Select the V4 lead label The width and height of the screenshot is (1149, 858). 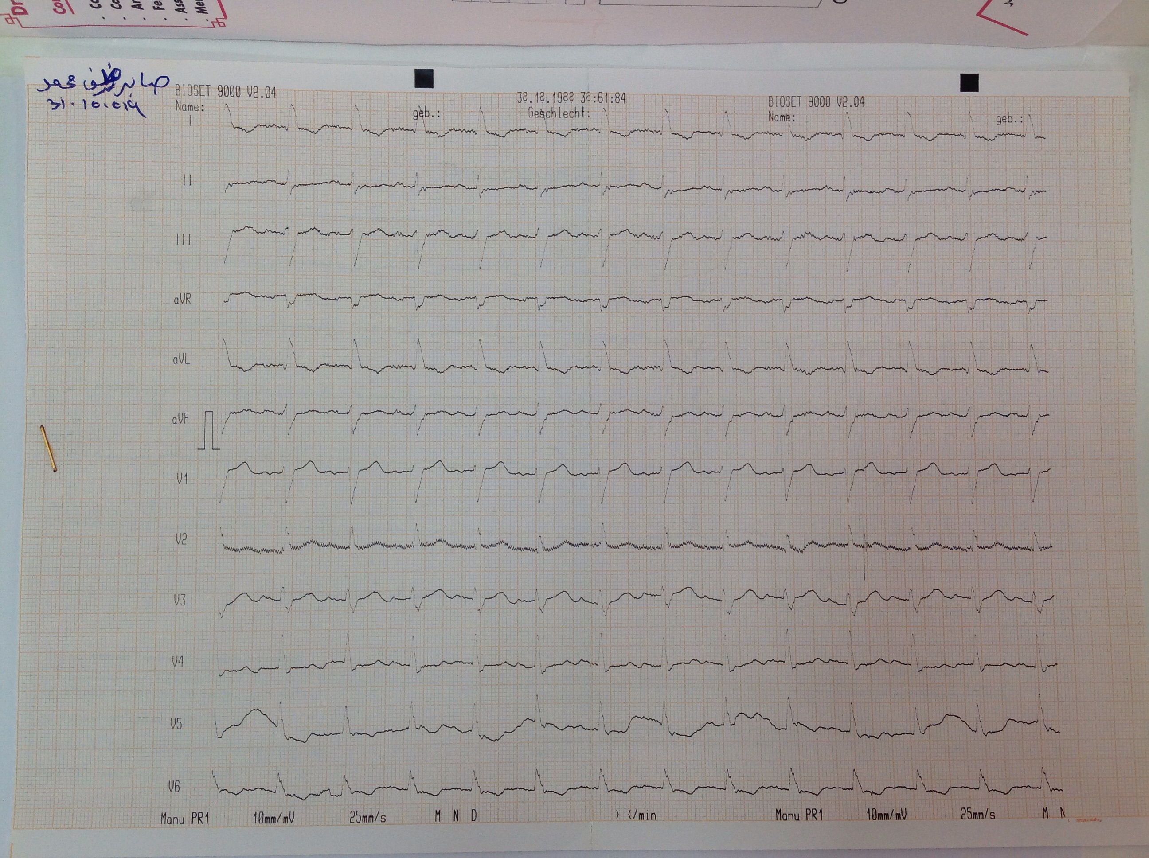178,662
